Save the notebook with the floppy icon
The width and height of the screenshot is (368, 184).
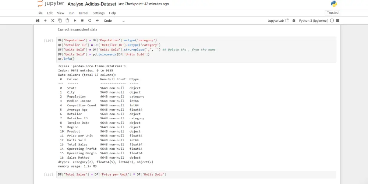pos(38,21)
